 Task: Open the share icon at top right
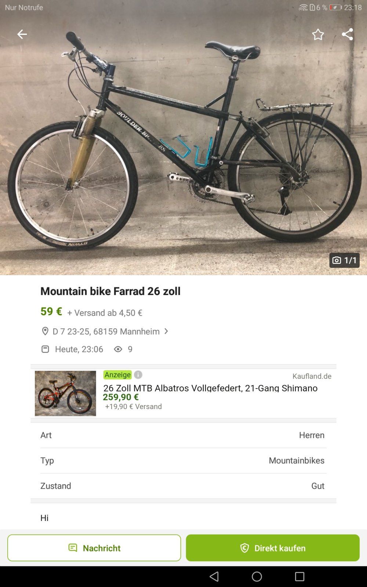347,34
